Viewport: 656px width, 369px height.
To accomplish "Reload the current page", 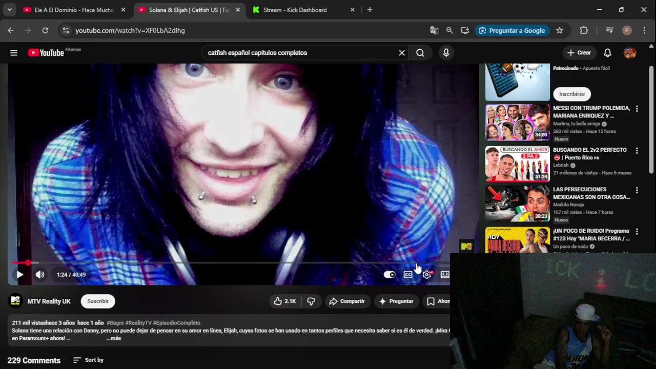I will coord(45,30).
